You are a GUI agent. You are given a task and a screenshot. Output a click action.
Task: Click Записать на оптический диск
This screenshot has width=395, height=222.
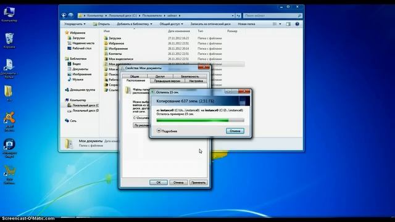[210, 24]
